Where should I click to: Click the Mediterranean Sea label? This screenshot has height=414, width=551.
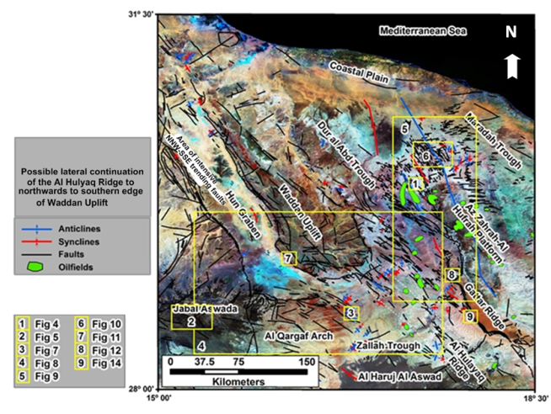(x=422, y=31)
